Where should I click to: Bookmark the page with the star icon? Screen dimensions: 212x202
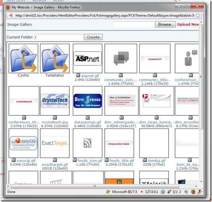(x=198, y=15)
